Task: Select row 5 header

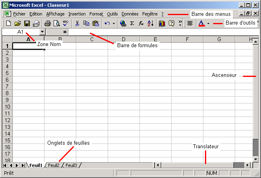Action: point(7,73)
